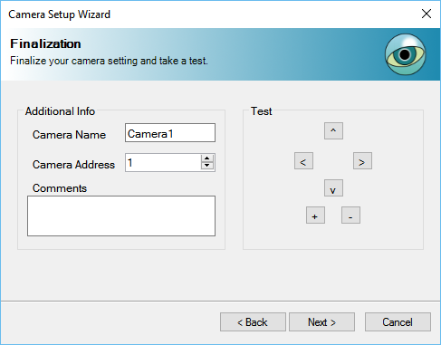The height and width of the screenshot is (345, 441).
Task: Click the pan left test button
Action: (303, 161)
